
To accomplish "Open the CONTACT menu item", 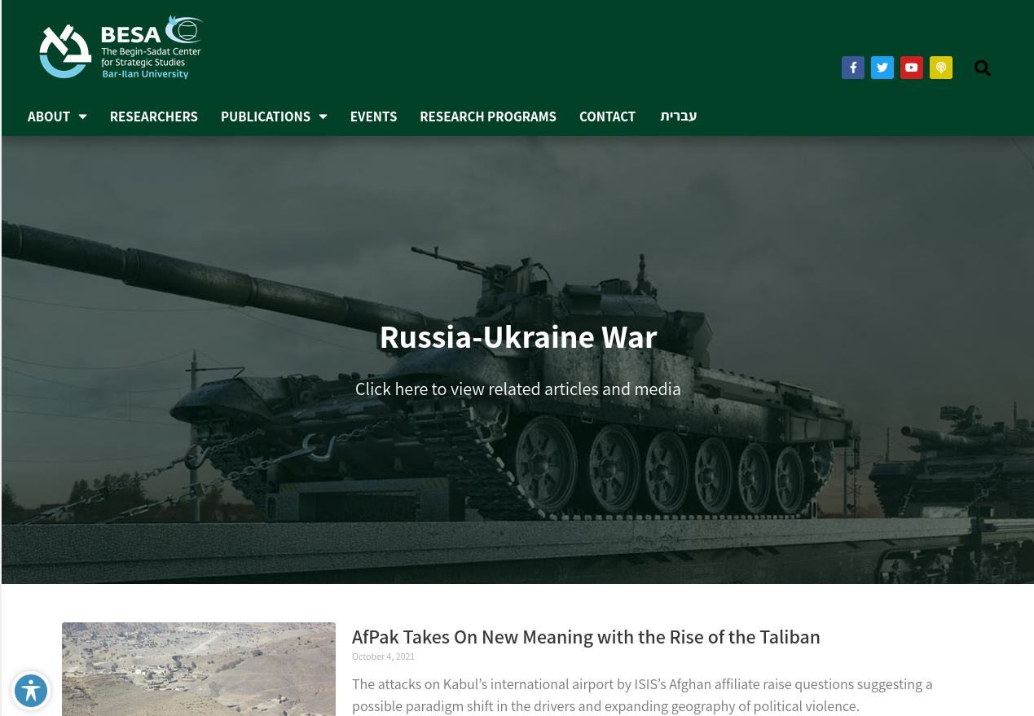I will [x=607, y=116].
